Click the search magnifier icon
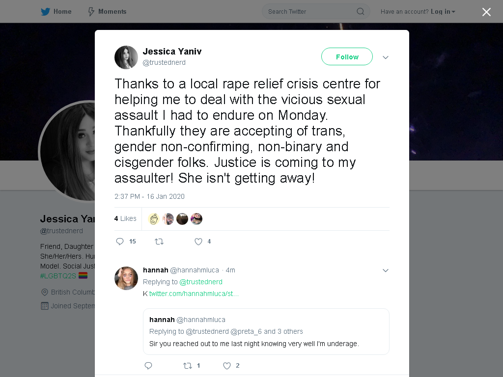Viewport: 503px width, 377px height. [x=360, y=12]
